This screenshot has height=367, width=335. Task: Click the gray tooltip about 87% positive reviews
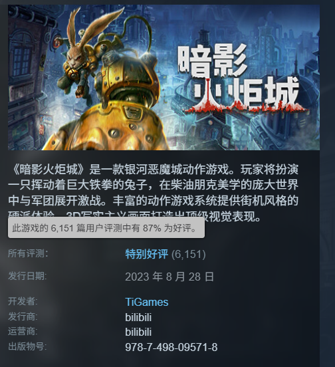(x=106, y=228)
